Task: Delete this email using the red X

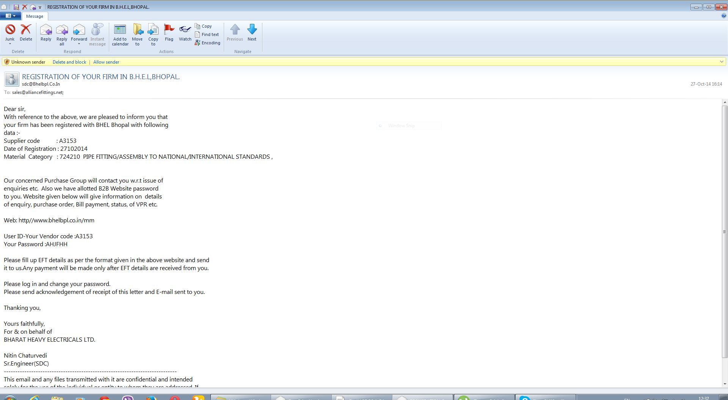Action: tap(26, 33)
